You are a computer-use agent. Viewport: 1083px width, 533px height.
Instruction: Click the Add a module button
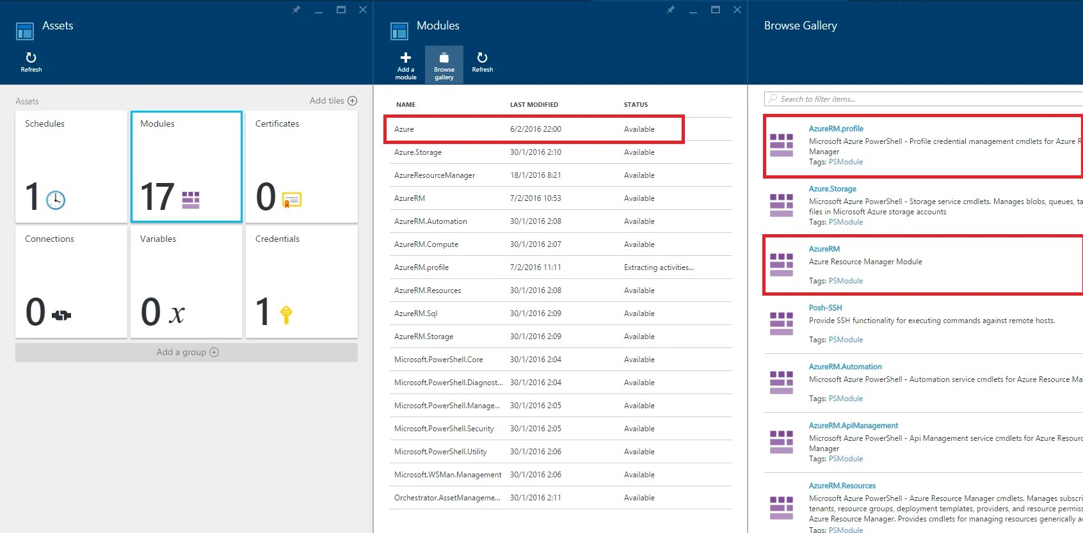(405, 65)
